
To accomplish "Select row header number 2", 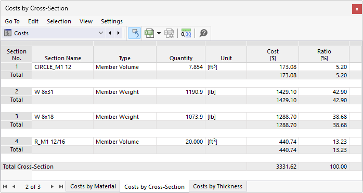I will 17,92.
